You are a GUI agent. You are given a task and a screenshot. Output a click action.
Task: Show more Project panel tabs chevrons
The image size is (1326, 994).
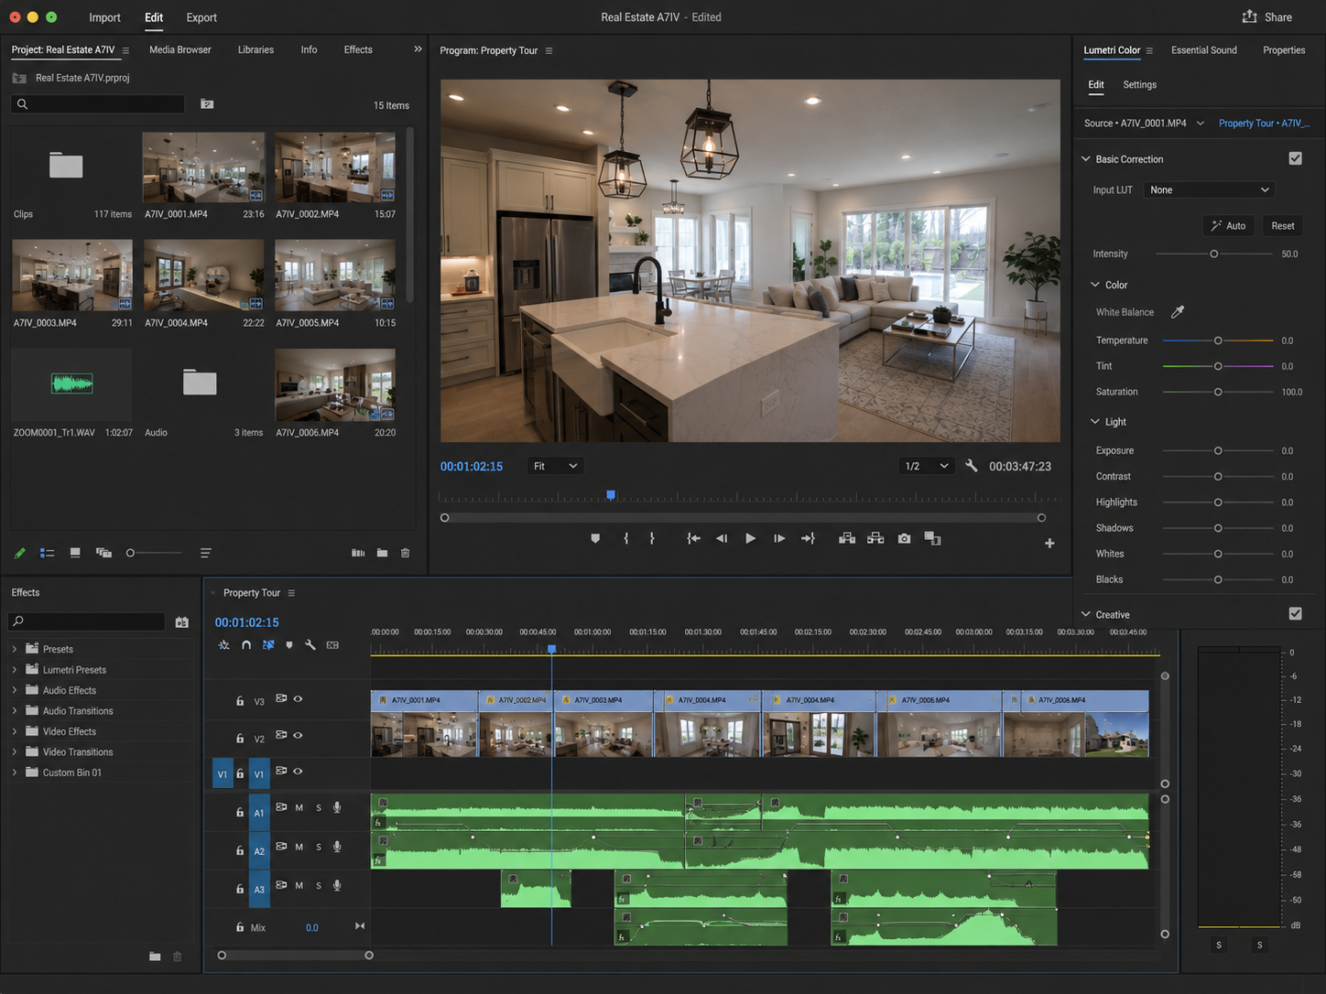click(418, 49)
